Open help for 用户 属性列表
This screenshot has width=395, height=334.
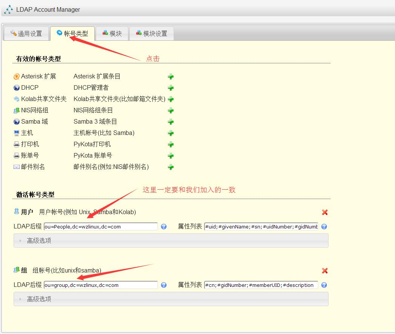point(324,227)
